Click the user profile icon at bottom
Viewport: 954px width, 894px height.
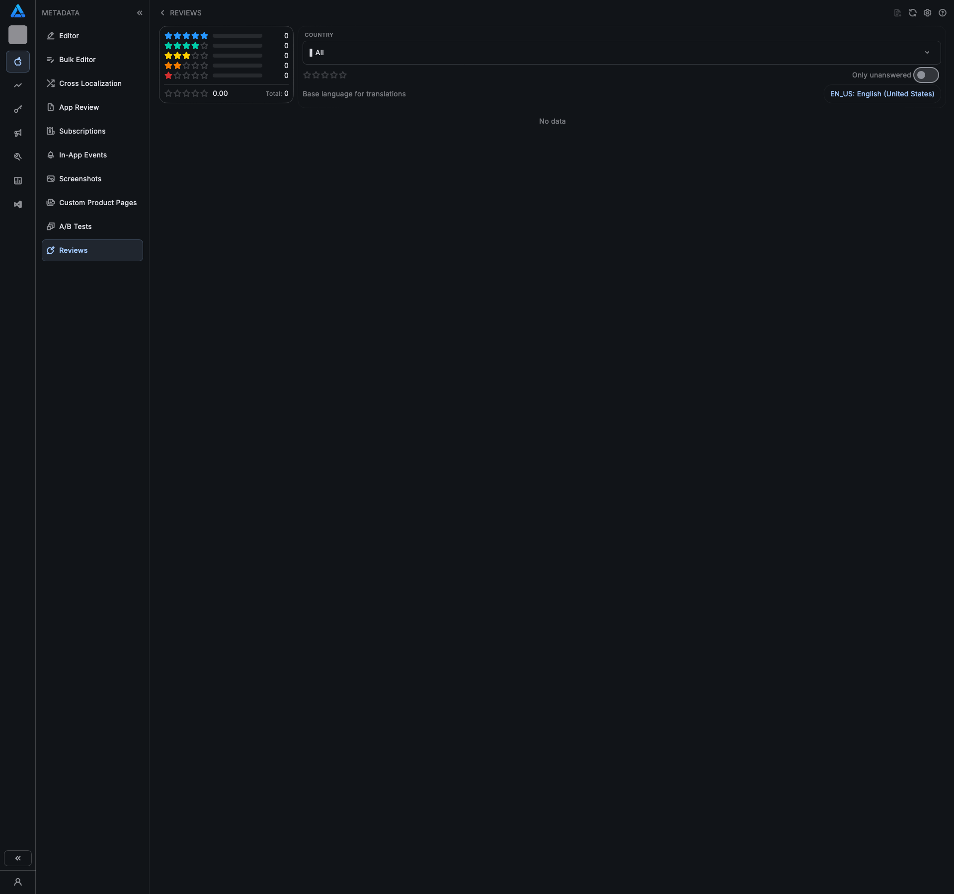click(18, 882)
